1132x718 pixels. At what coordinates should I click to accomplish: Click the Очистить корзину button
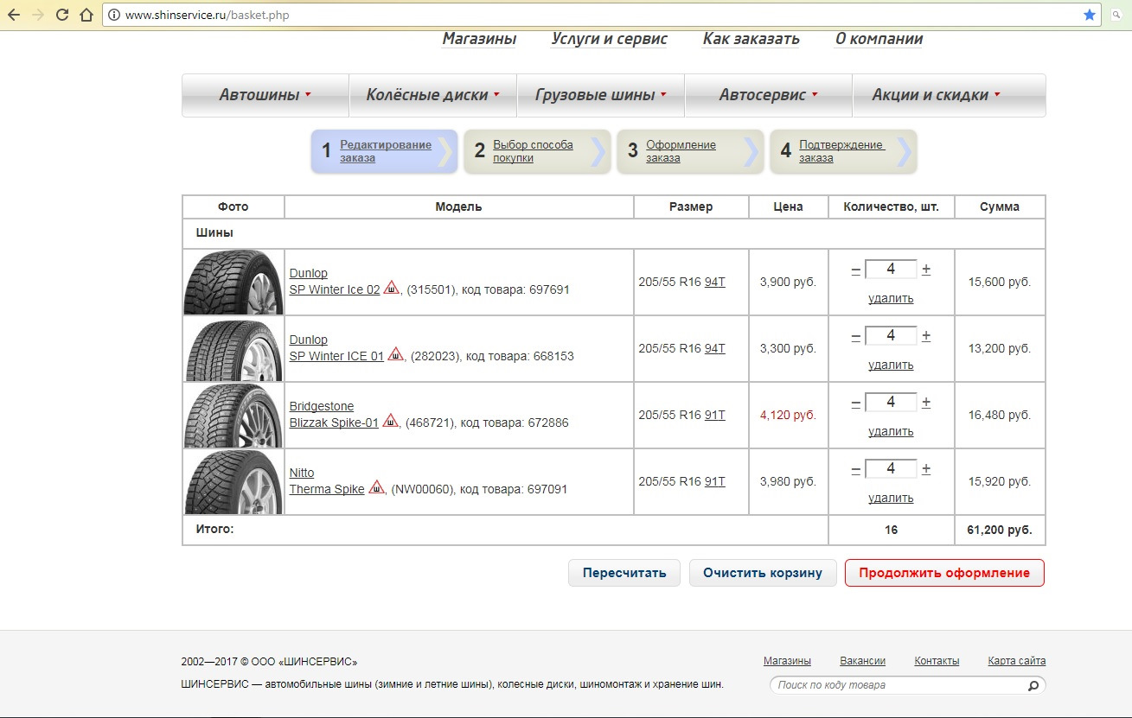tap(763, 573)
